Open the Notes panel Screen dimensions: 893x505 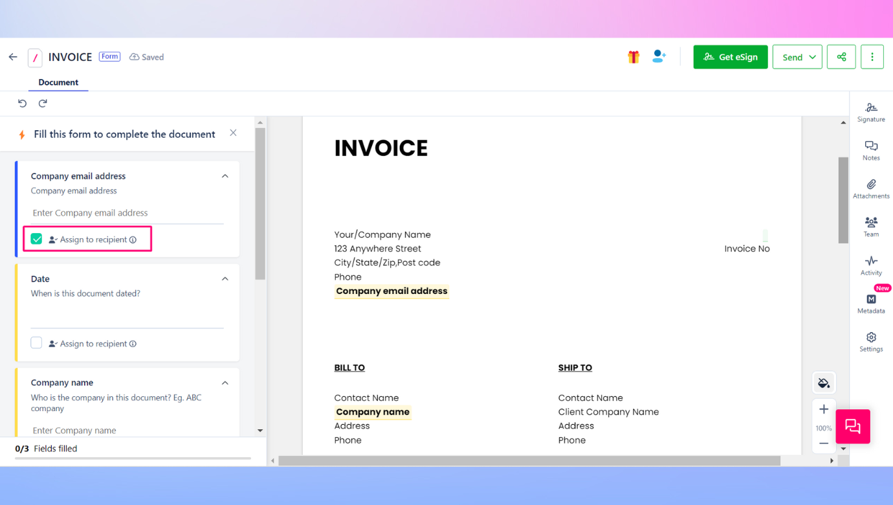pyautogui.click(x=870, y=150)
